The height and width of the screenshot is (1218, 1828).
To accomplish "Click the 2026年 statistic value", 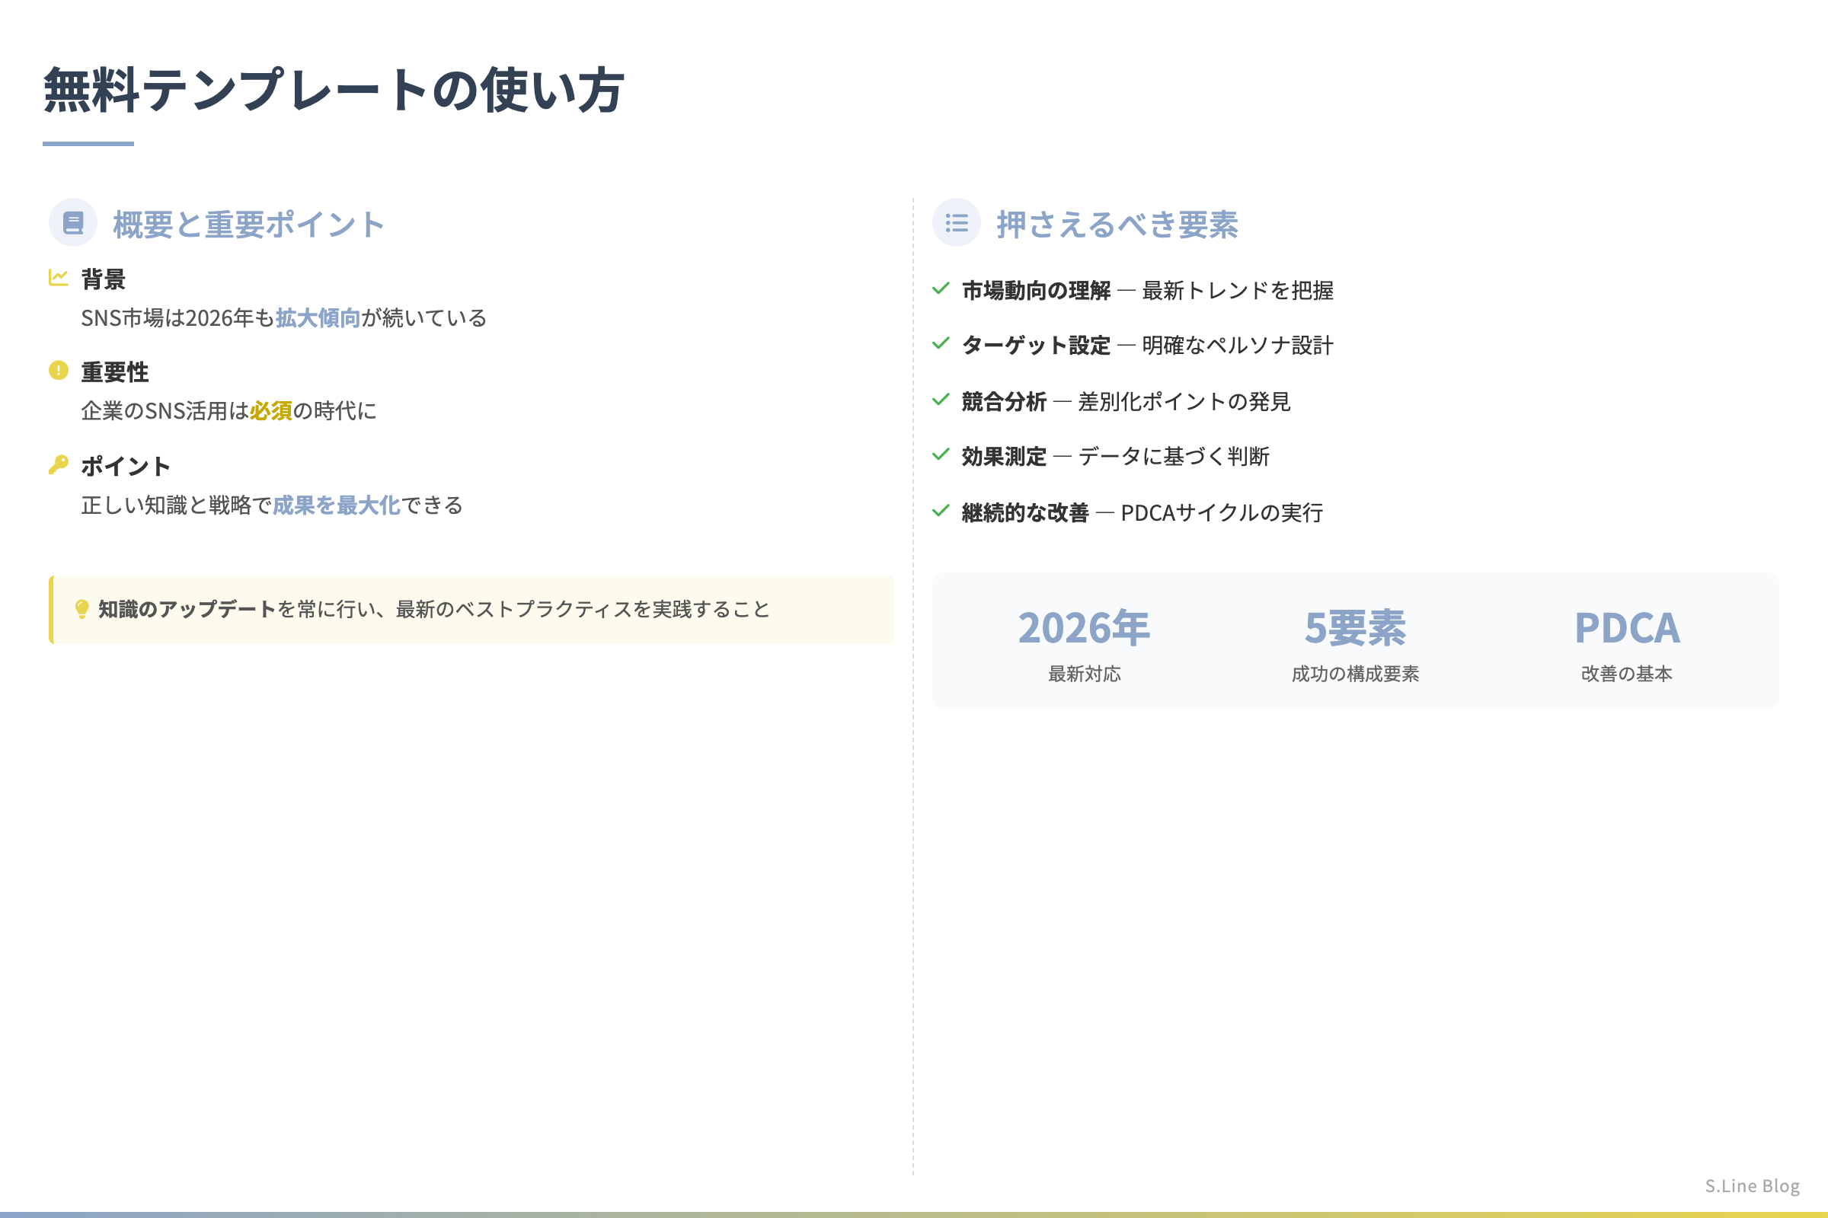I will click(1084, 627).
